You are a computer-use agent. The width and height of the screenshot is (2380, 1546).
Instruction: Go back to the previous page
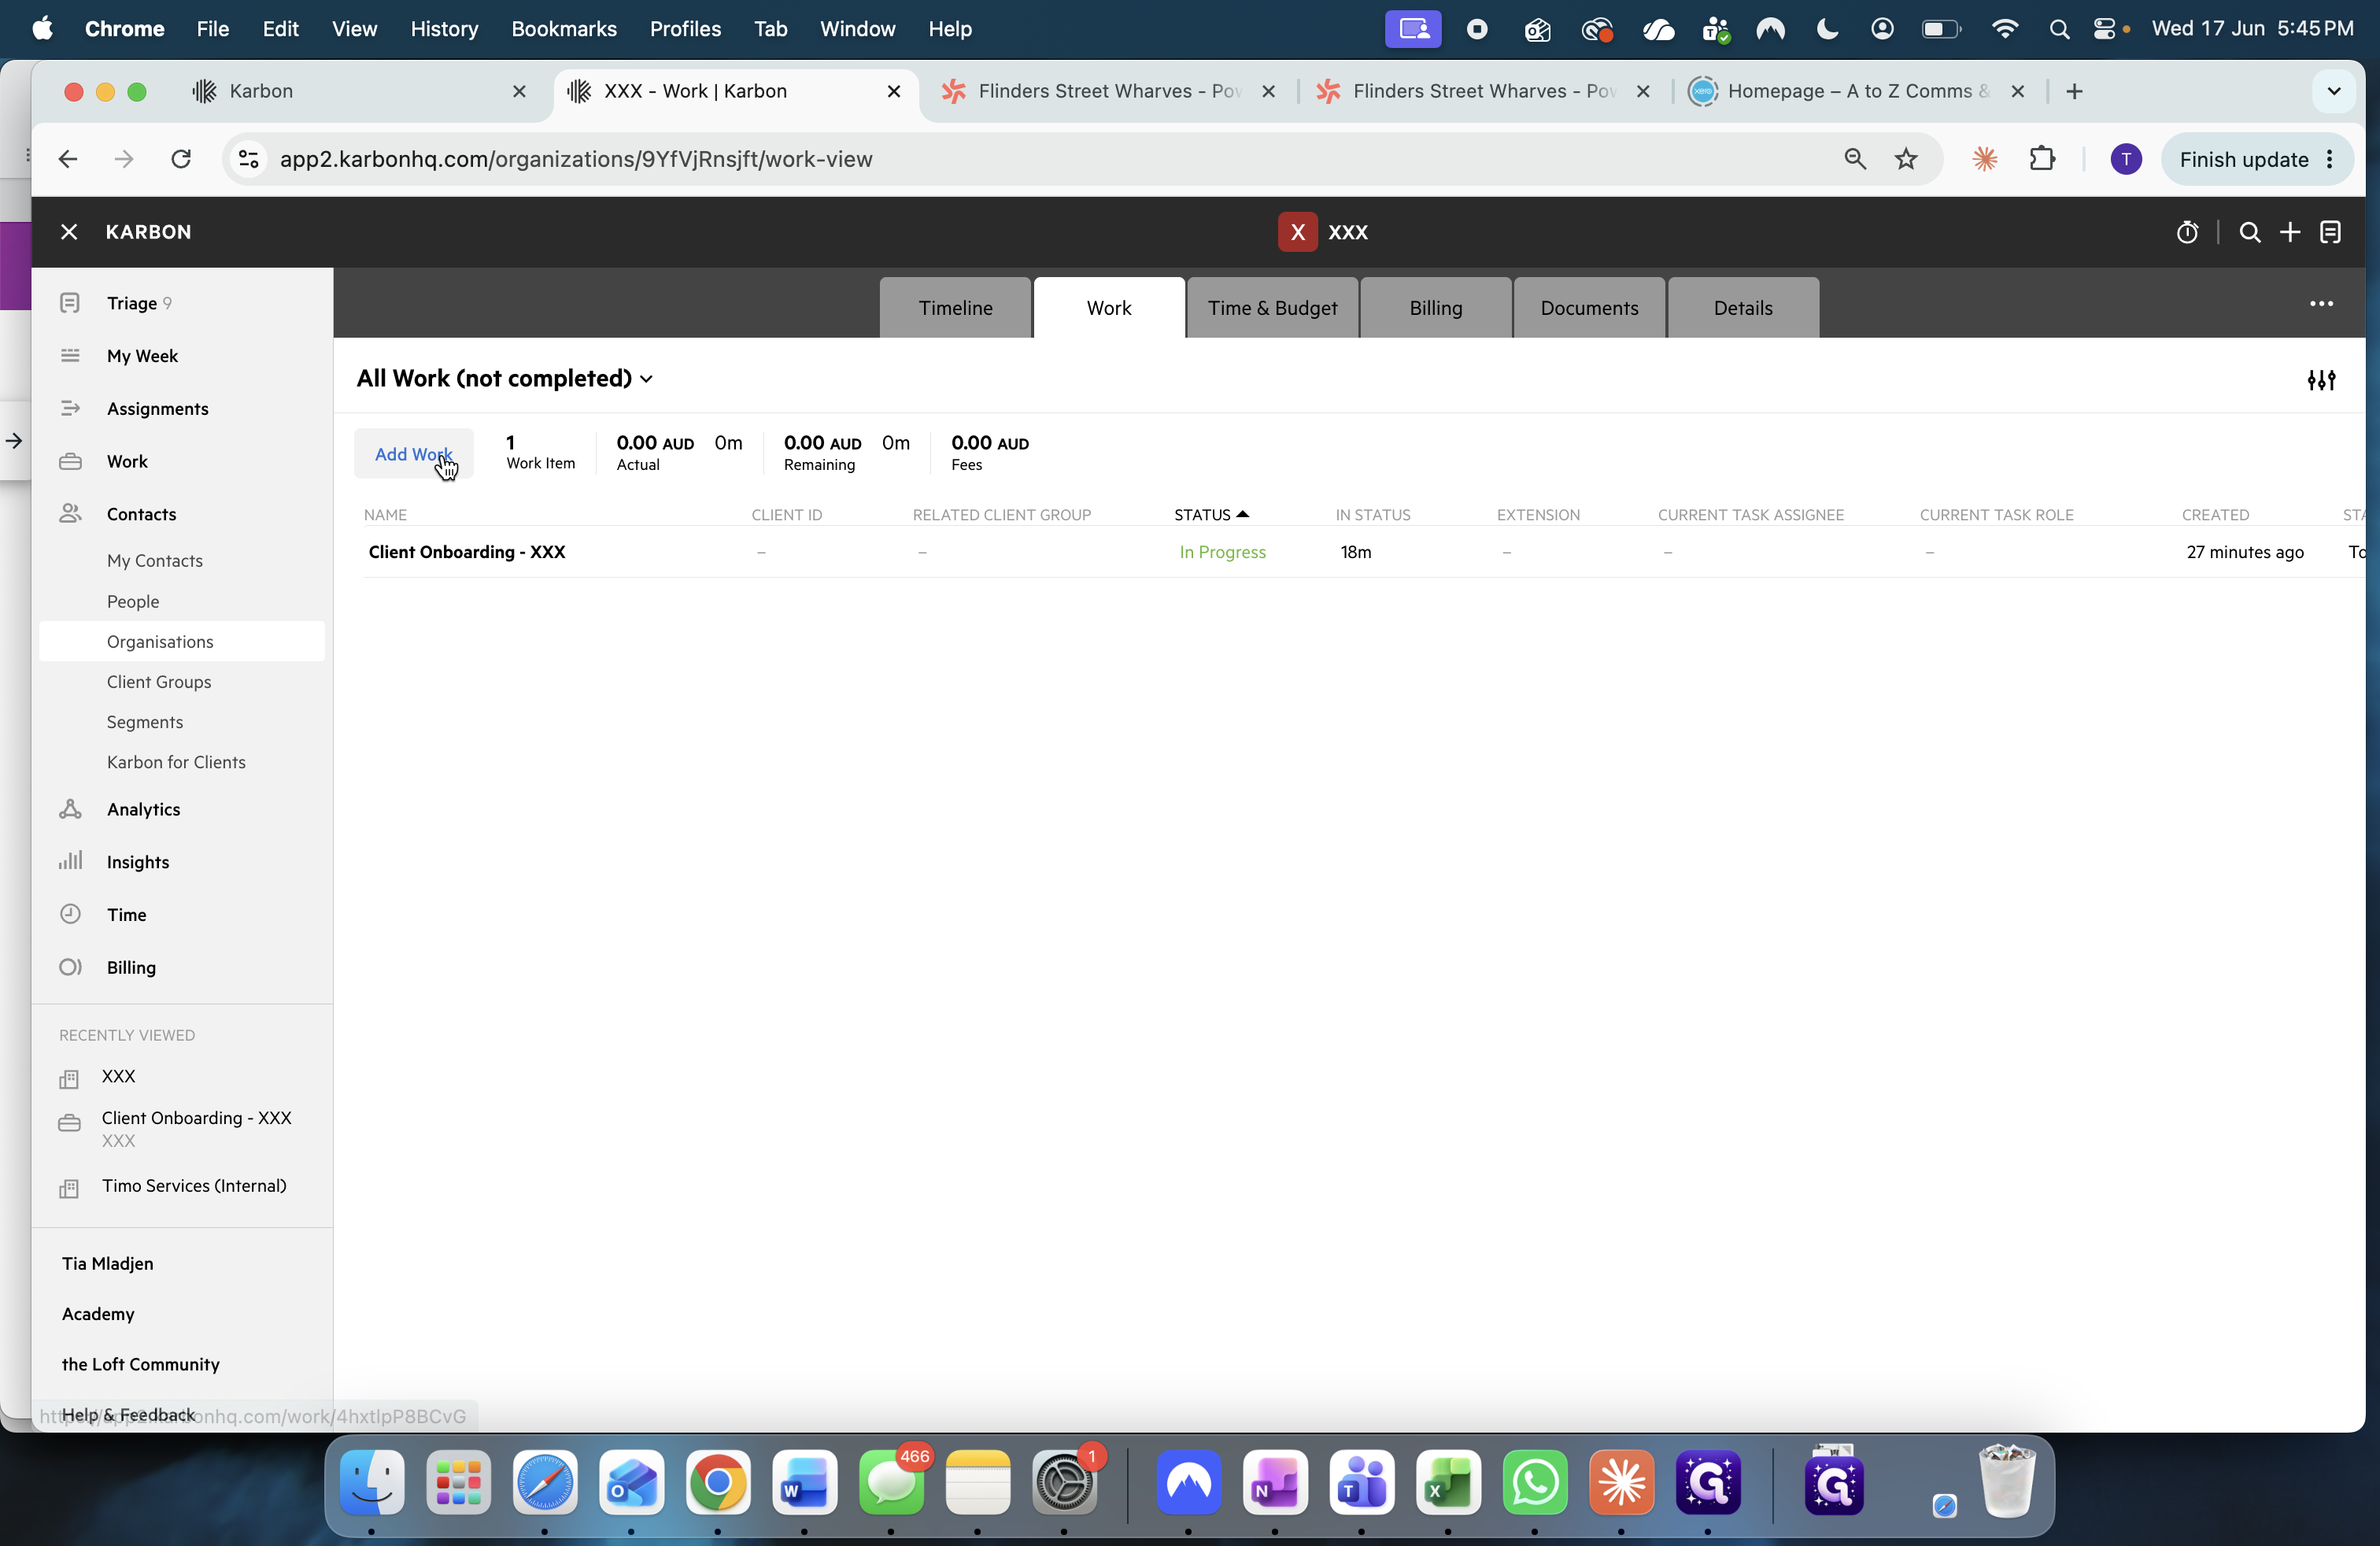(68, 159)
